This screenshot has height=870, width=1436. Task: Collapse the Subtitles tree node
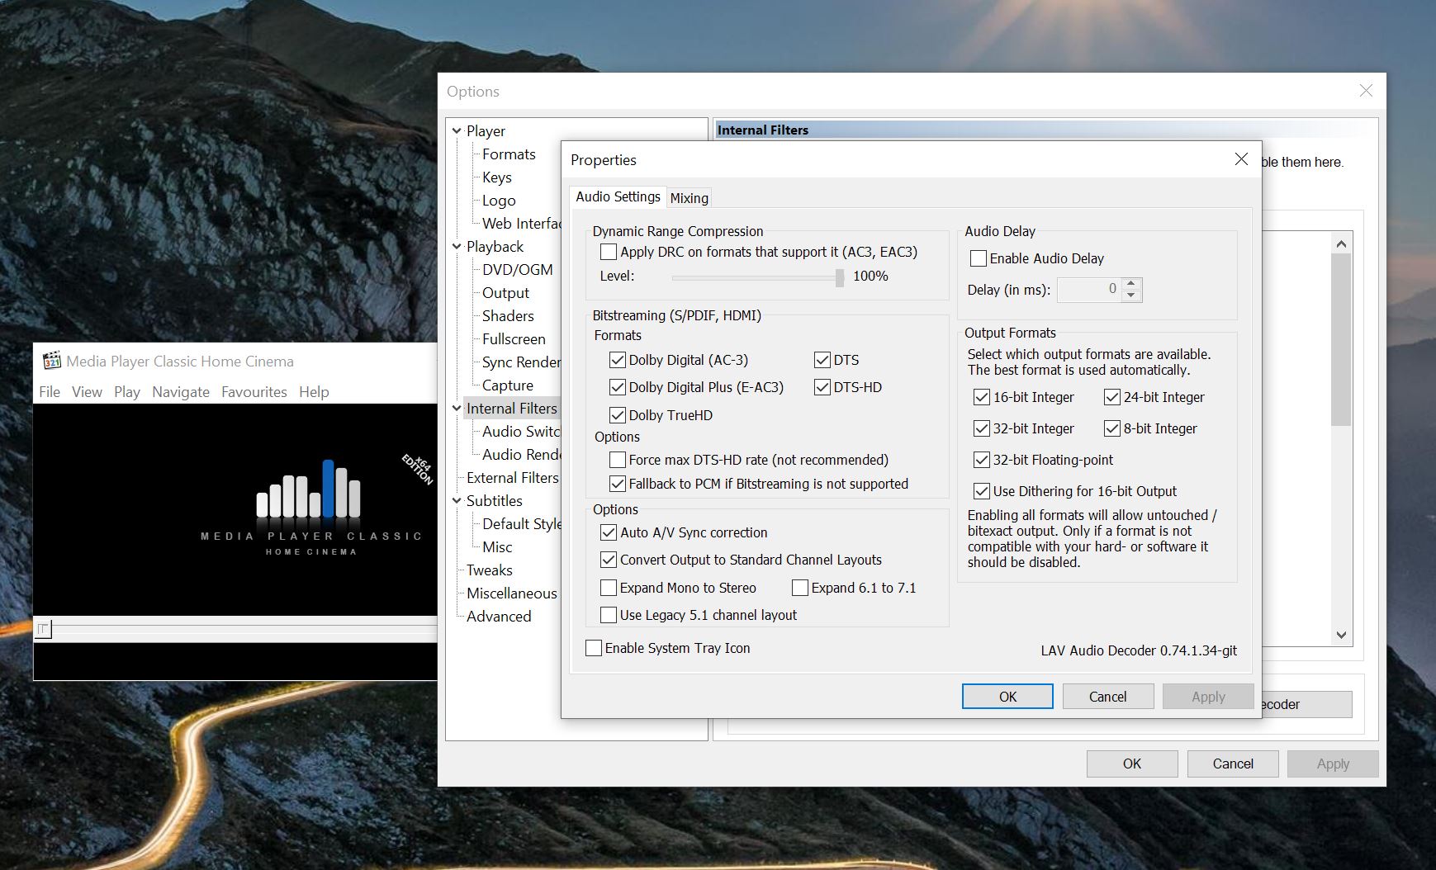pos(457,500)
